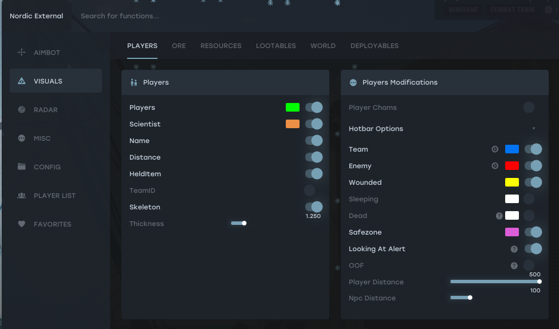Click the MINIGAME button in background game
559x329 pixels.
(x=463, y=10)
